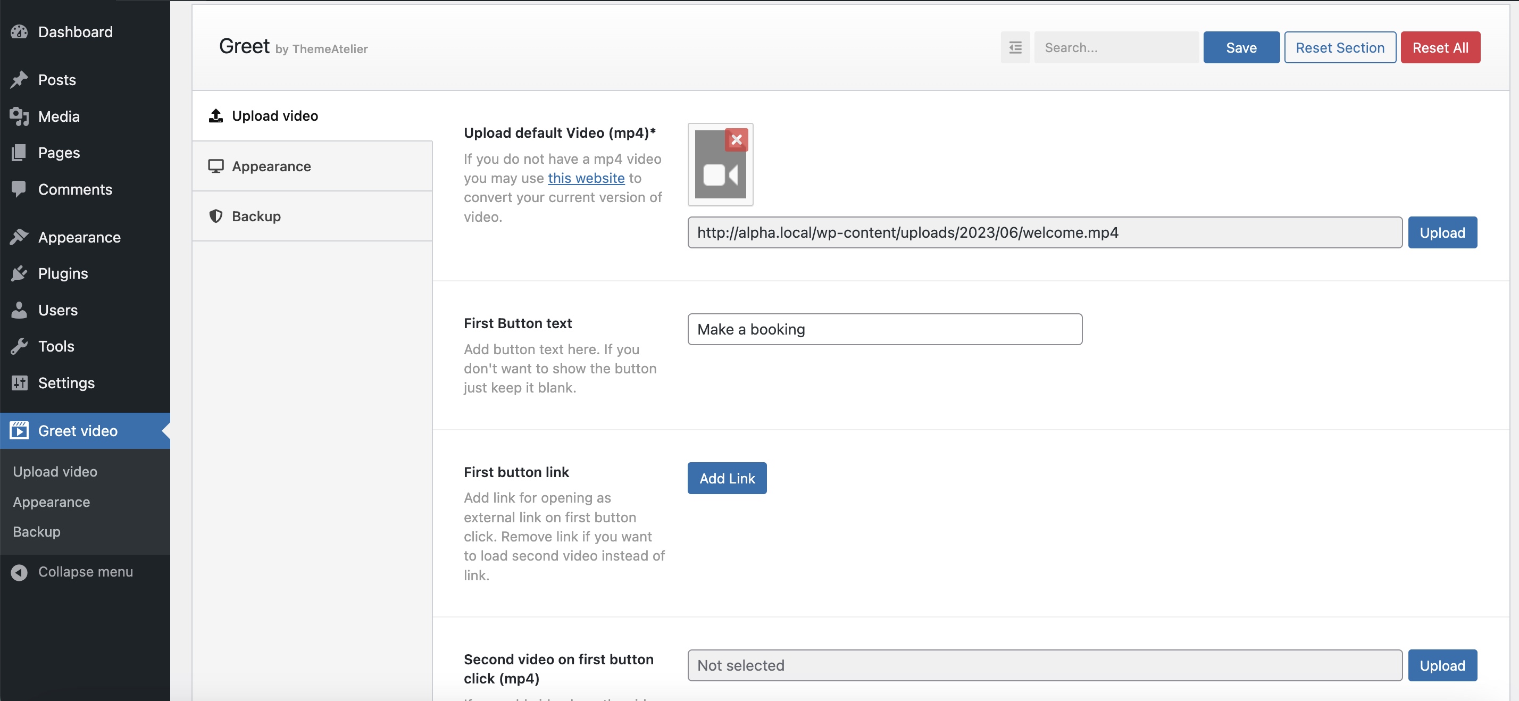Select the Upload video submenu item
This screenshot has width=1519, height=701.
click(x=55, y=472)
